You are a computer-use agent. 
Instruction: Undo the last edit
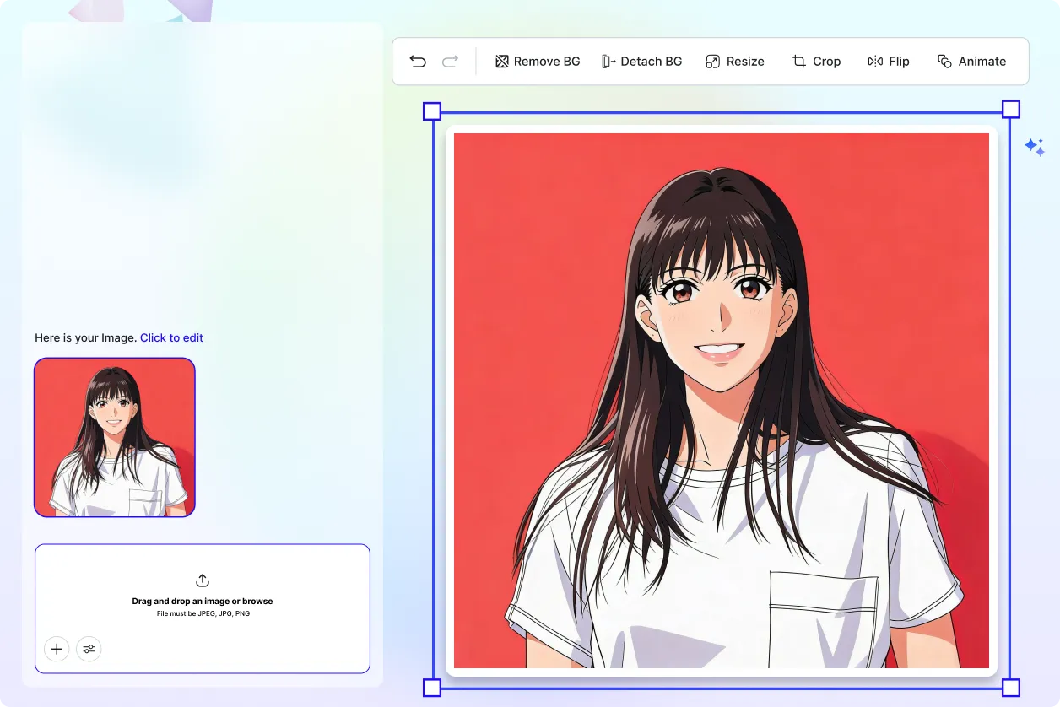pos(418,61)
